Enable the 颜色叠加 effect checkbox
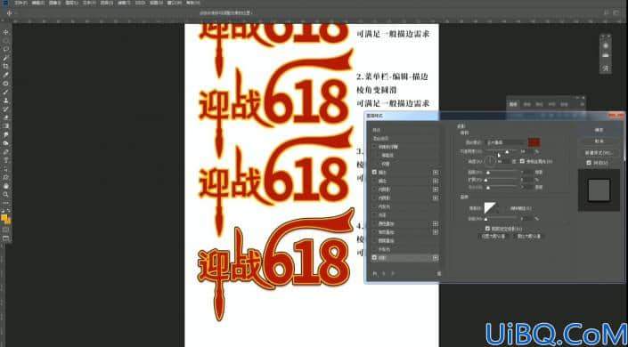Viewport: 628px width, 347px height. (x=374, y=223)
